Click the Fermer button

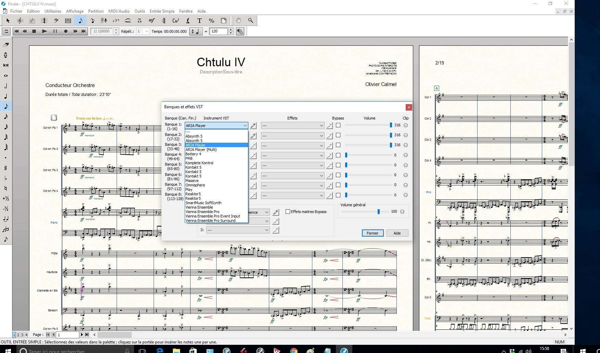coord(373,233)
